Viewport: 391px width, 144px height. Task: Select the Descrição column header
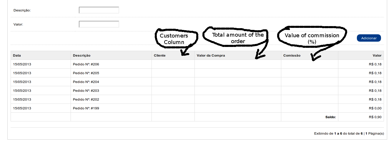111,55
